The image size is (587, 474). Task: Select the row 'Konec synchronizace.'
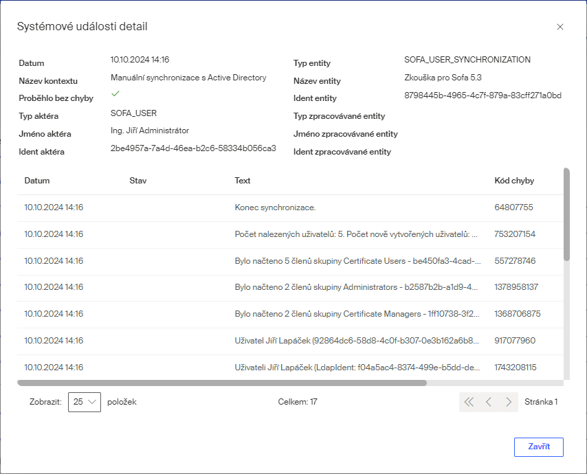click(x=290, y=207)
